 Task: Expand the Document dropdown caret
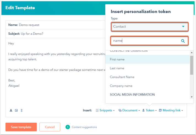[139, 111]
